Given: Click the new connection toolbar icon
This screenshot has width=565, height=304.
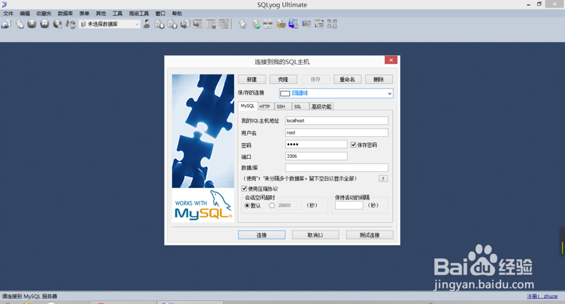Looking at the screenshot, I should pos(6,24).
